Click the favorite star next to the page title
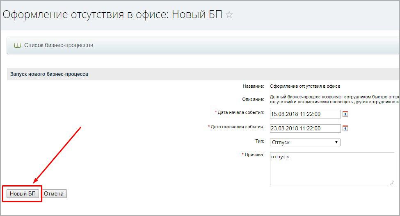The image size is (400, 216). pos(229,15)
